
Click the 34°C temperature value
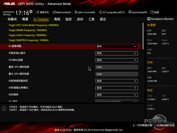(164, 34)
